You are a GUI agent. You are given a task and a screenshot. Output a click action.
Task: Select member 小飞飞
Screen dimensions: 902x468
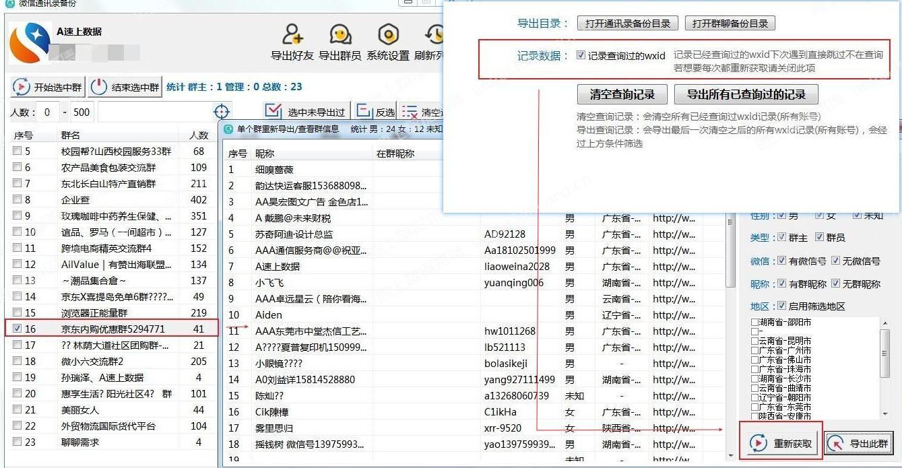tap(269, 283)
